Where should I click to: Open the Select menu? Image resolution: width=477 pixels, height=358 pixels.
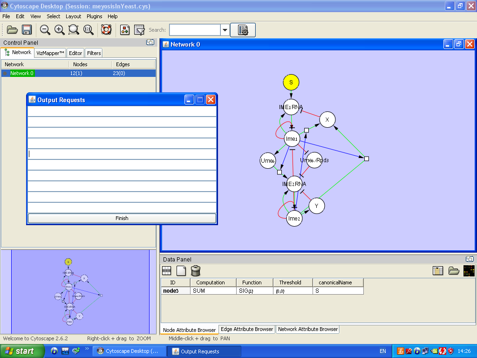53,16
